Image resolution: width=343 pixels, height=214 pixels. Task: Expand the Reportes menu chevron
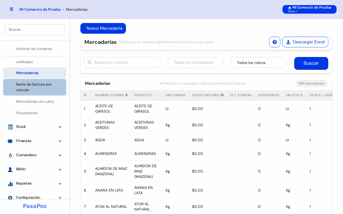(x=60, y=184)
